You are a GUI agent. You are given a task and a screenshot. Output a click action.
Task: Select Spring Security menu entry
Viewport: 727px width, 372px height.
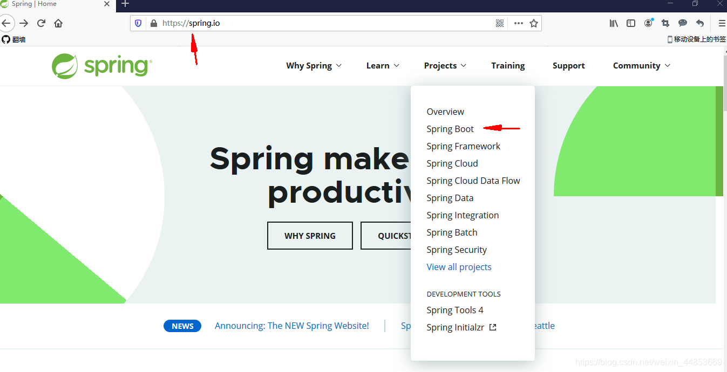coord(457,250)
